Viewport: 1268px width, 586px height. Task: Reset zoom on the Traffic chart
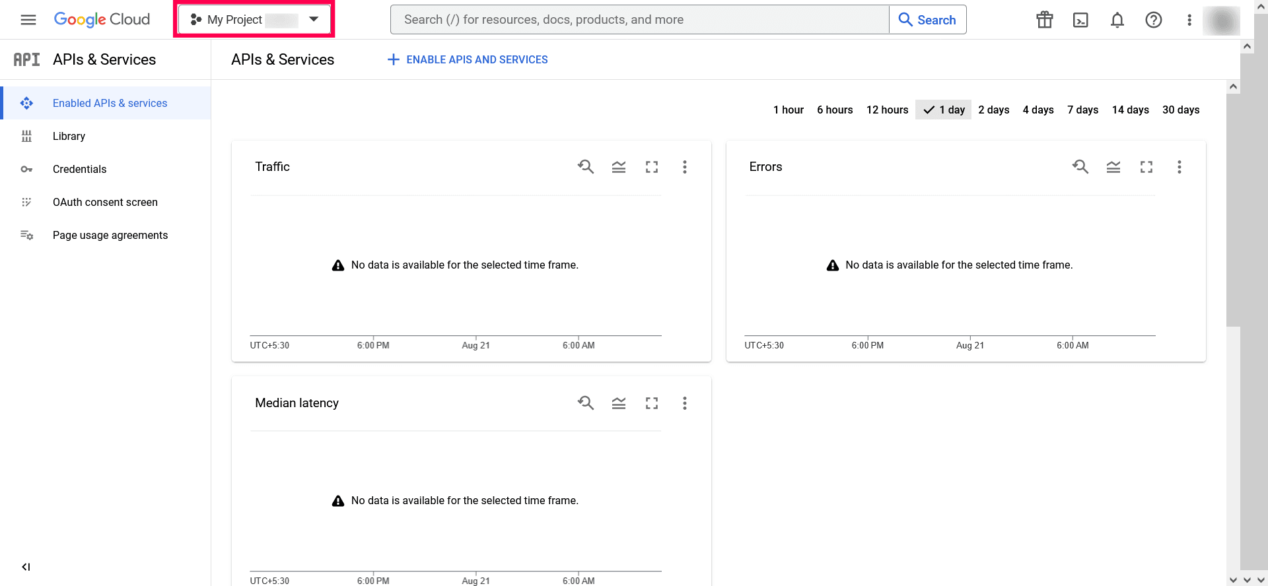[x=586, y=167]
